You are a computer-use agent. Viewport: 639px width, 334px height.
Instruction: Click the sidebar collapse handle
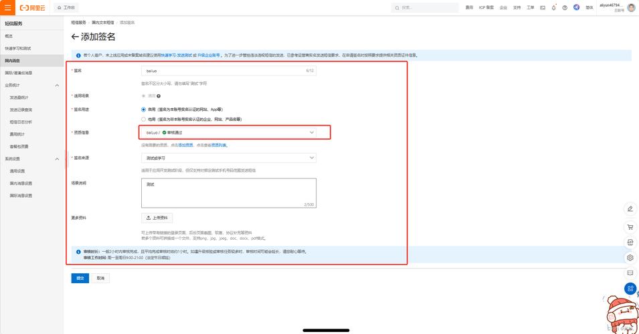pos(66,160)
